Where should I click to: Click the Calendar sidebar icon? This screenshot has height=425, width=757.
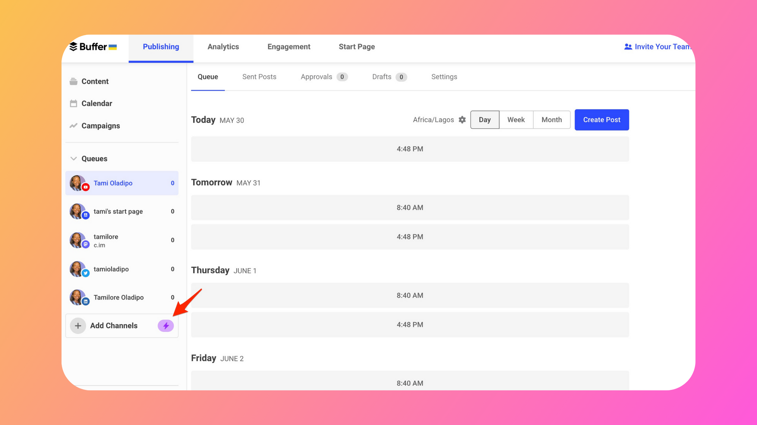73,103
